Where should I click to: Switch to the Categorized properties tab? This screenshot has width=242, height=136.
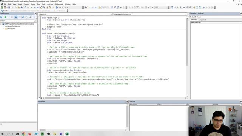202,20
